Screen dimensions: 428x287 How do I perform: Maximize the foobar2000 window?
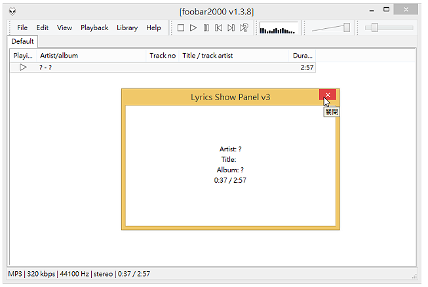pyautogui.click(x=386, y=10)
